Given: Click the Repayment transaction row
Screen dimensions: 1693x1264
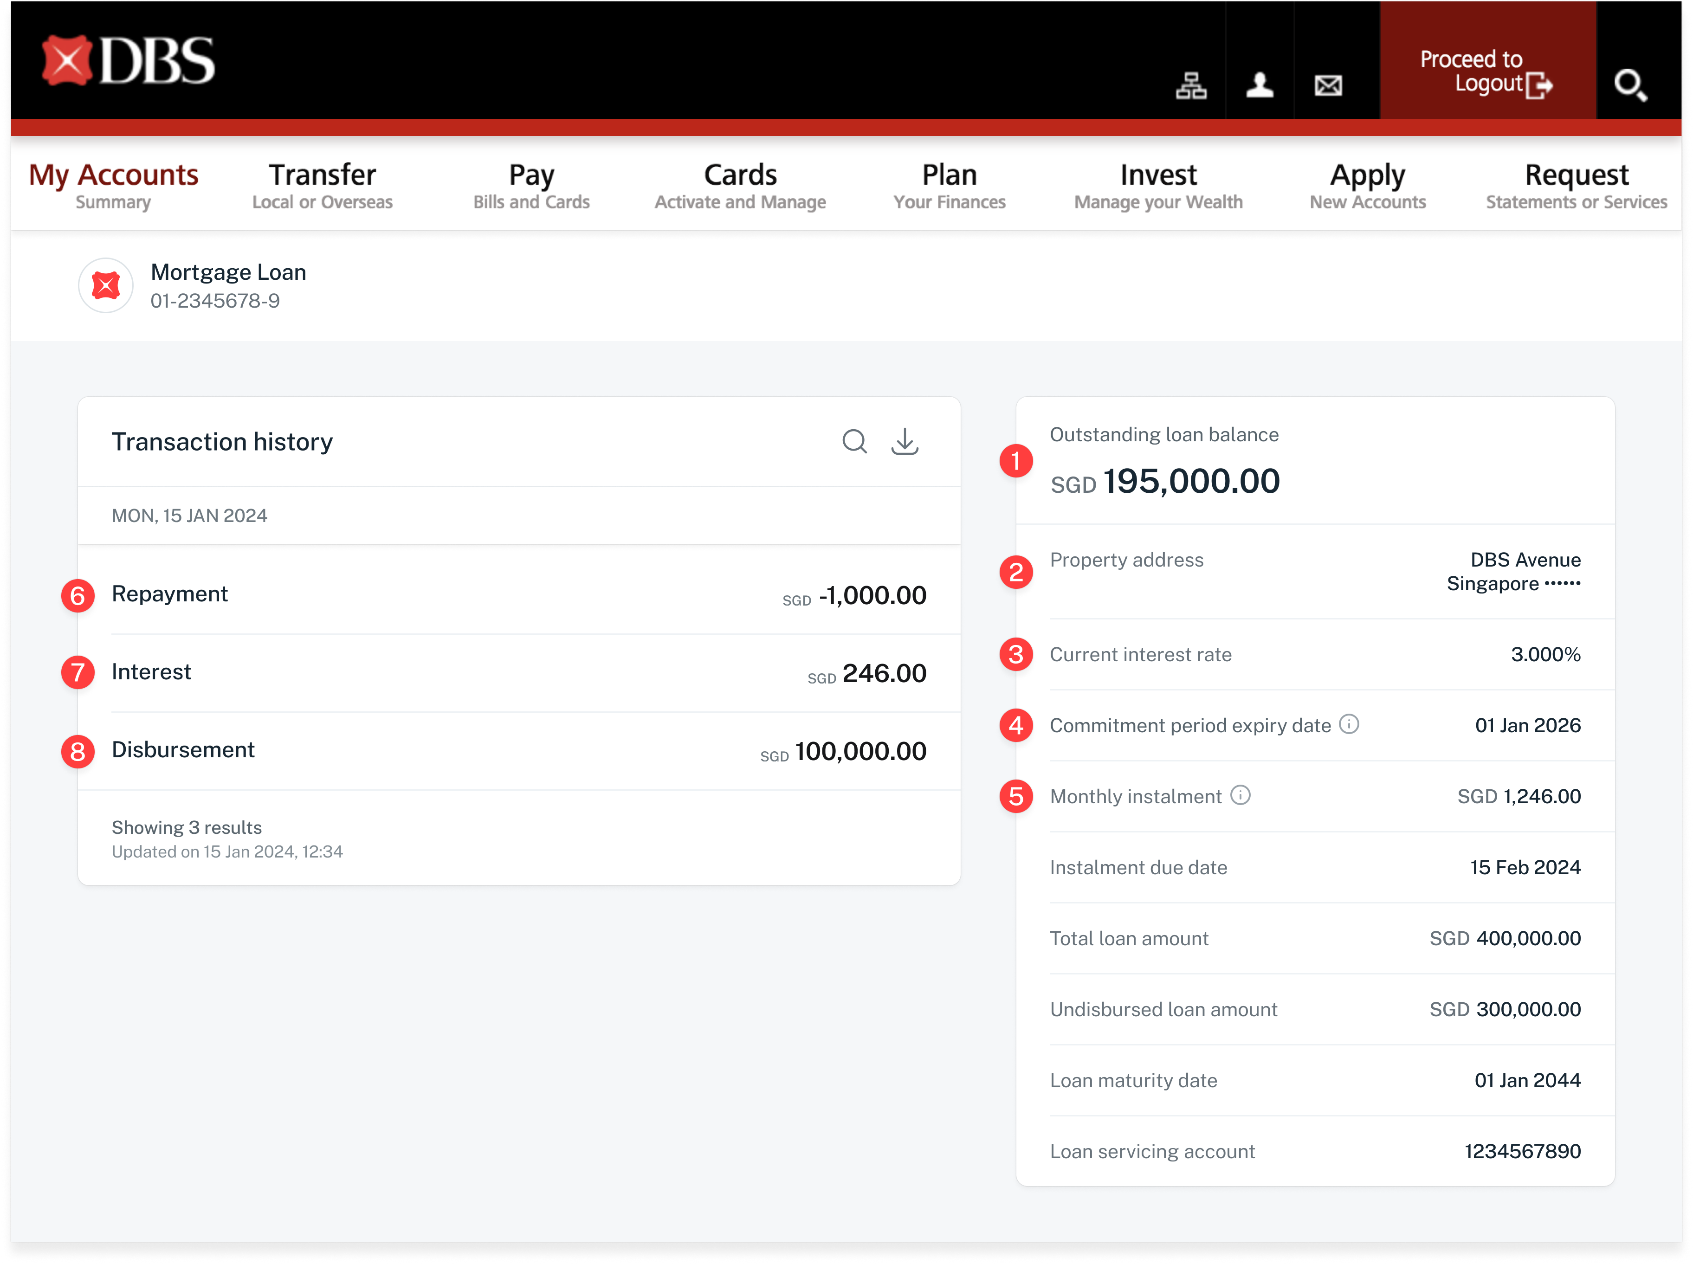Looking at the screenshot, I should 519,594.
